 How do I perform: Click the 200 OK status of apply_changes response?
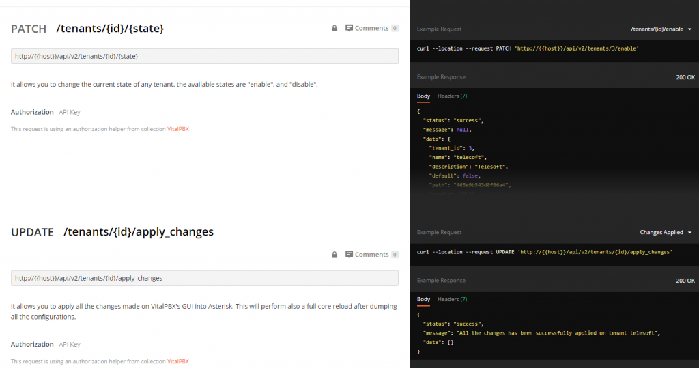[x=685, y=281]
